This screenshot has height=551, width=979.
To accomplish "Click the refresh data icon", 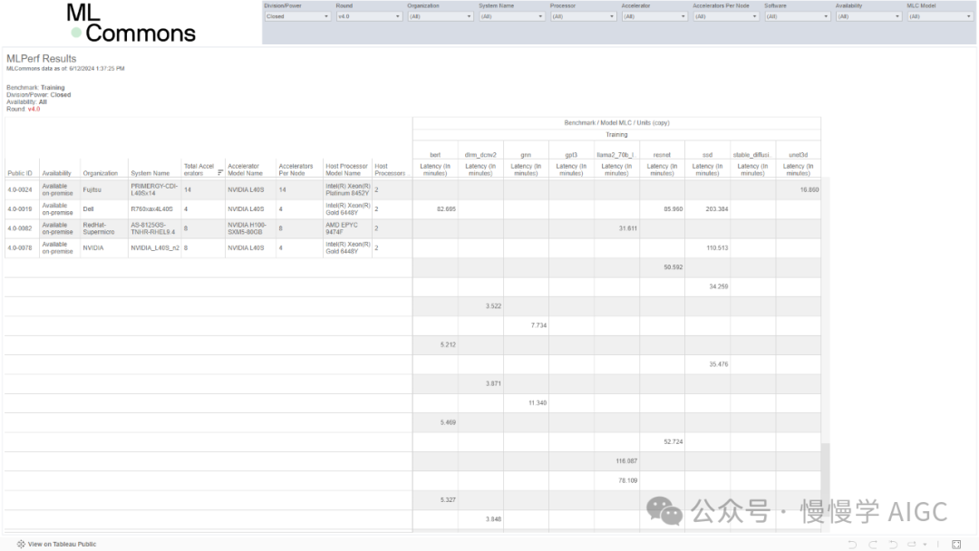I will (912, 544).
